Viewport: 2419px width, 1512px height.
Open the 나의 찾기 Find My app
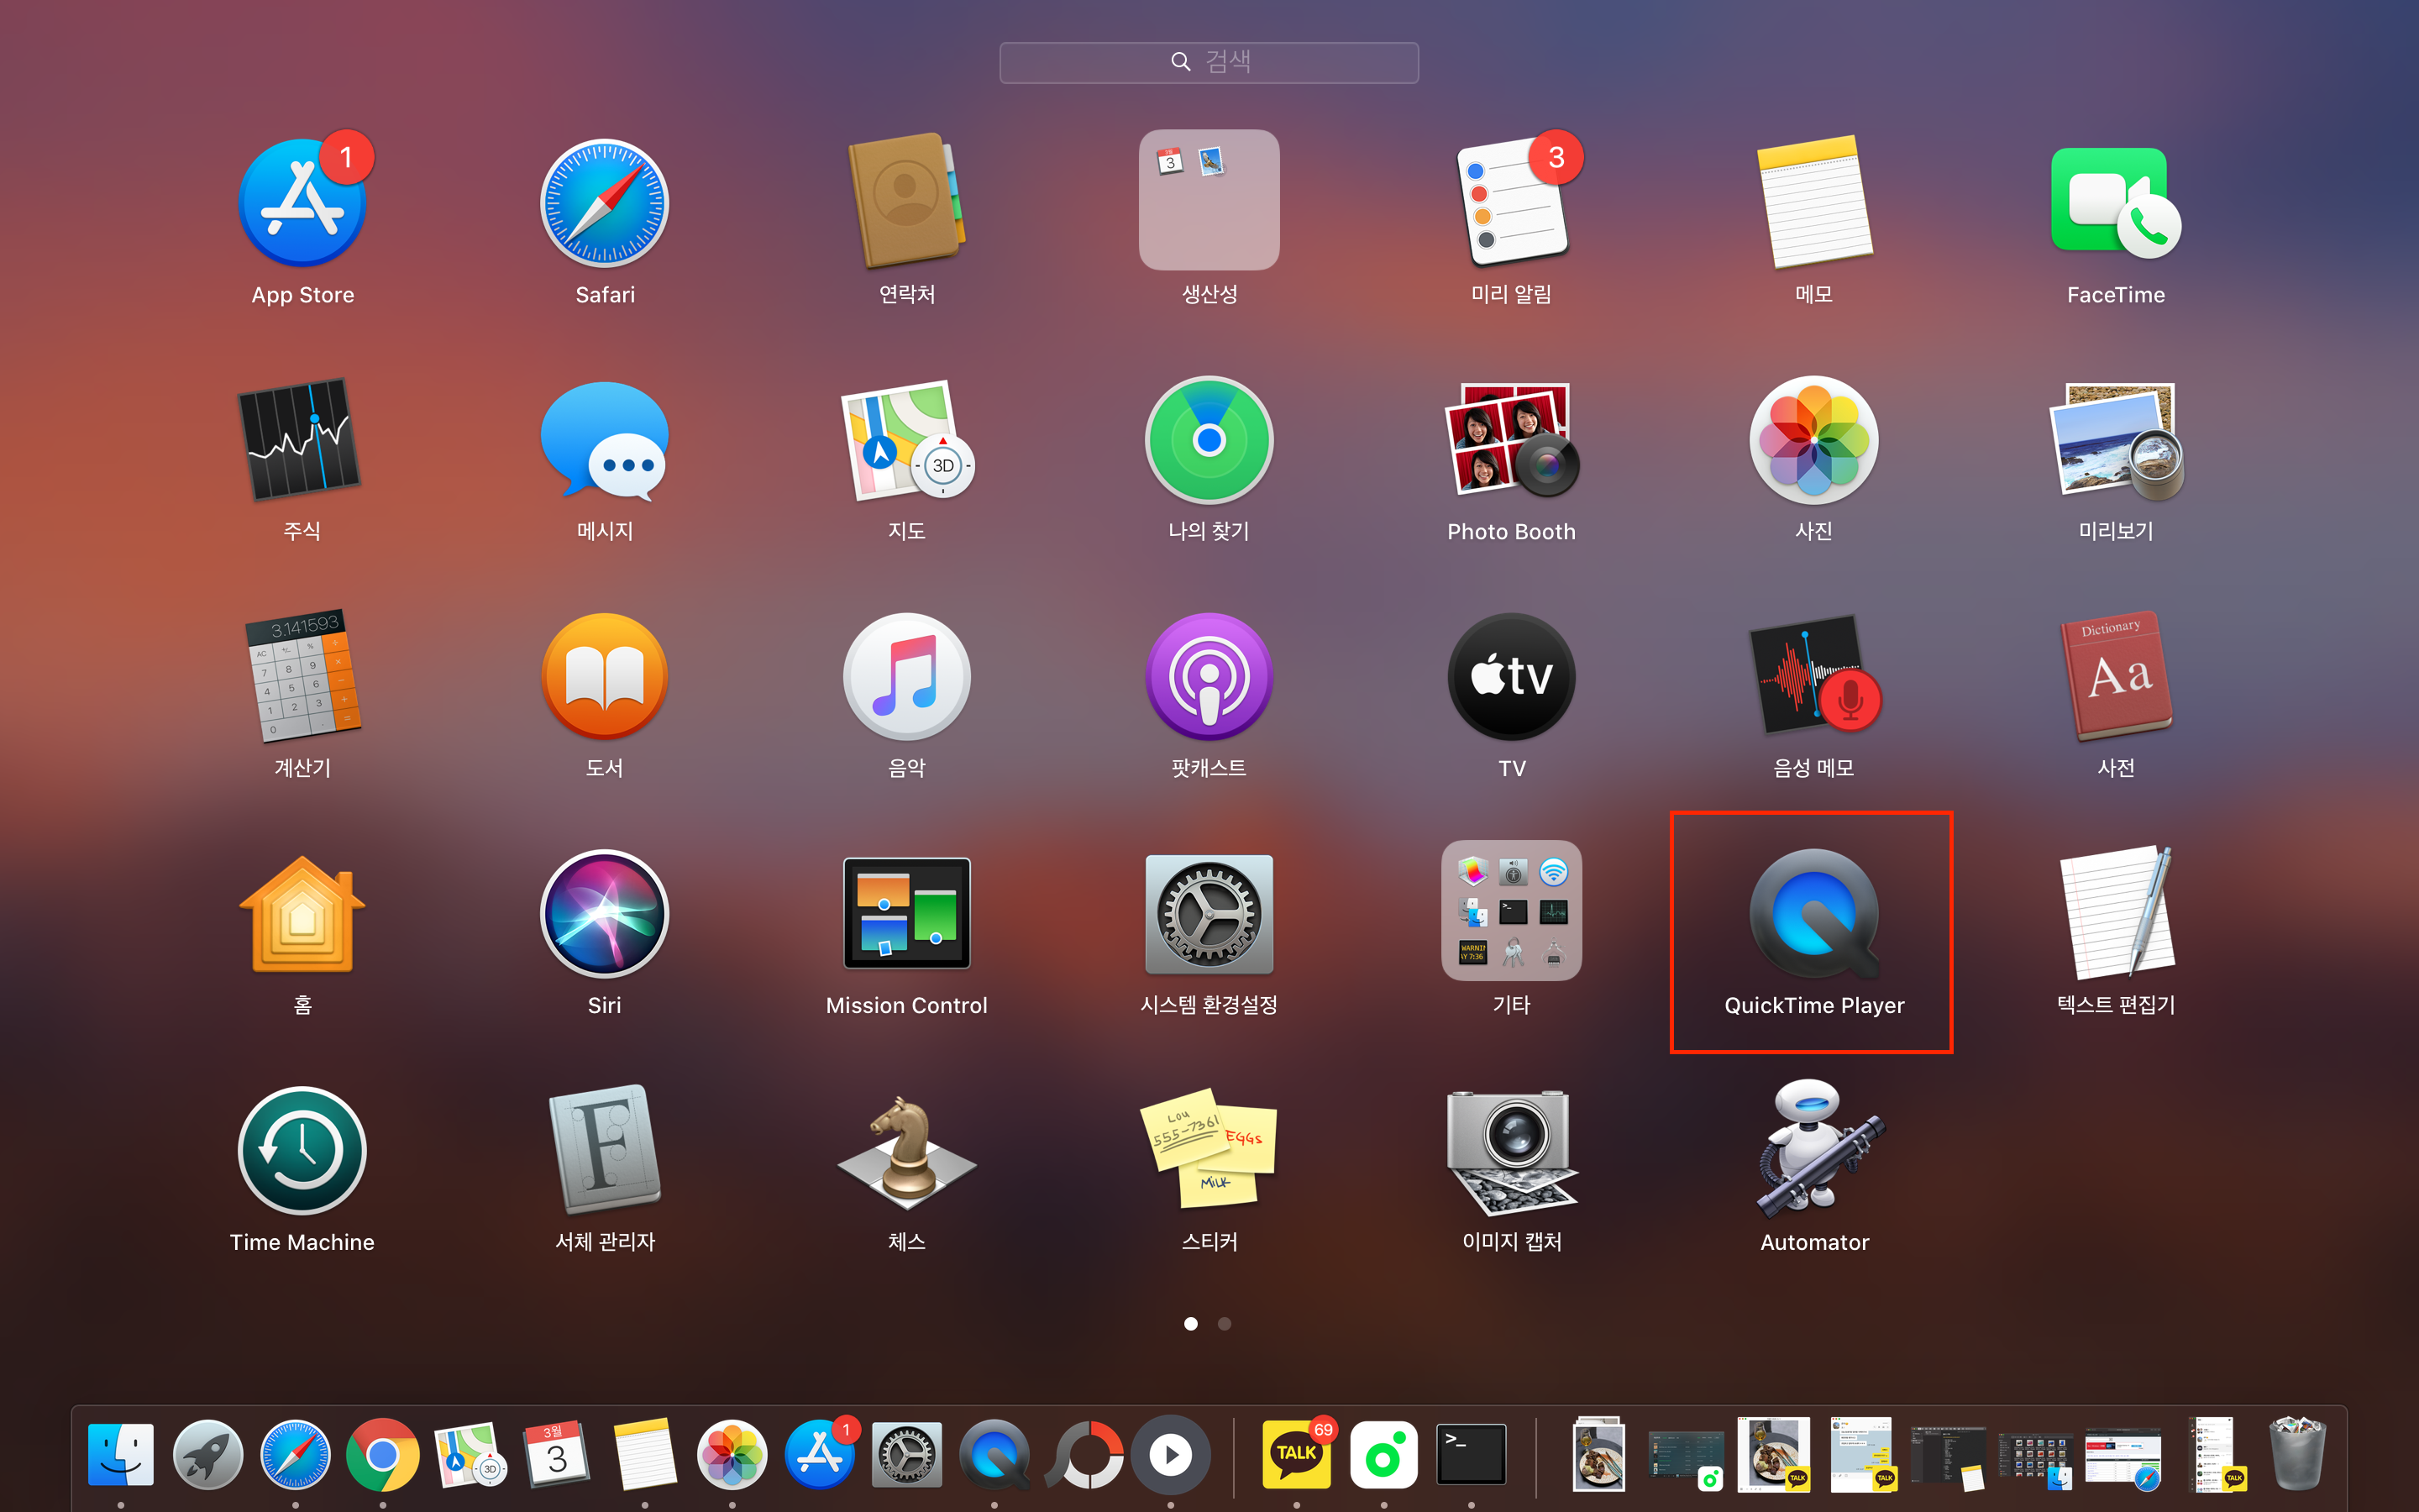pyautogui.click(x=1209, y=441)
